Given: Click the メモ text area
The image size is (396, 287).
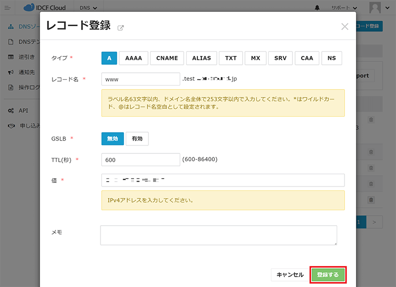Looking at the screenshot, I should coord(218,235).
